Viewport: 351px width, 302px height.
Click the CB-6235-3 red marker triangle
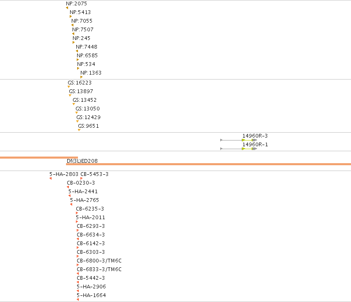click(x=77, y=213)
